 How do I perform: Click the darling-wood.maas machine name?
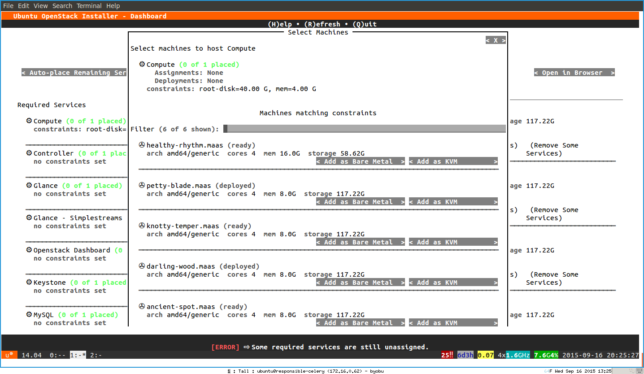tap(181, 266)
